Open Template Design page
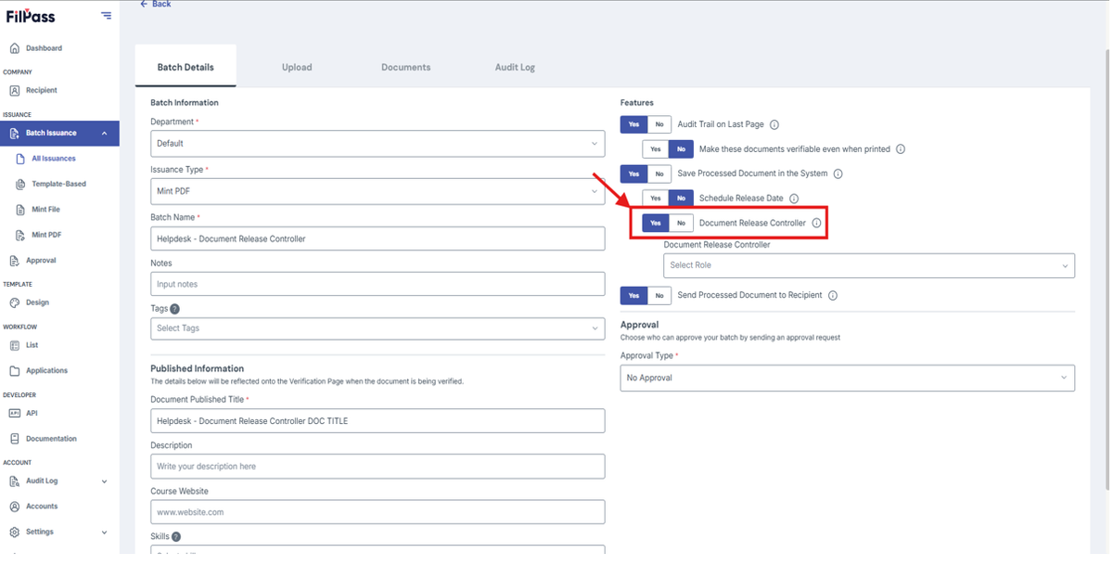Screen dimensions: 1113x565 (x=30, y=302)
